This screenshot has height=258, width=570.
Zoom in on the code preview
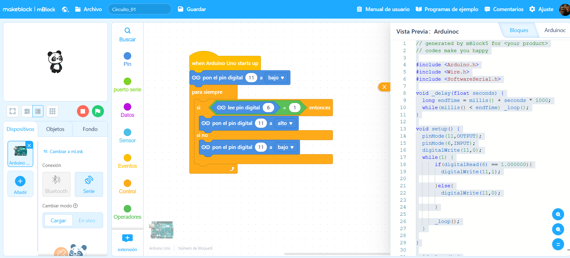coord(558,214)
